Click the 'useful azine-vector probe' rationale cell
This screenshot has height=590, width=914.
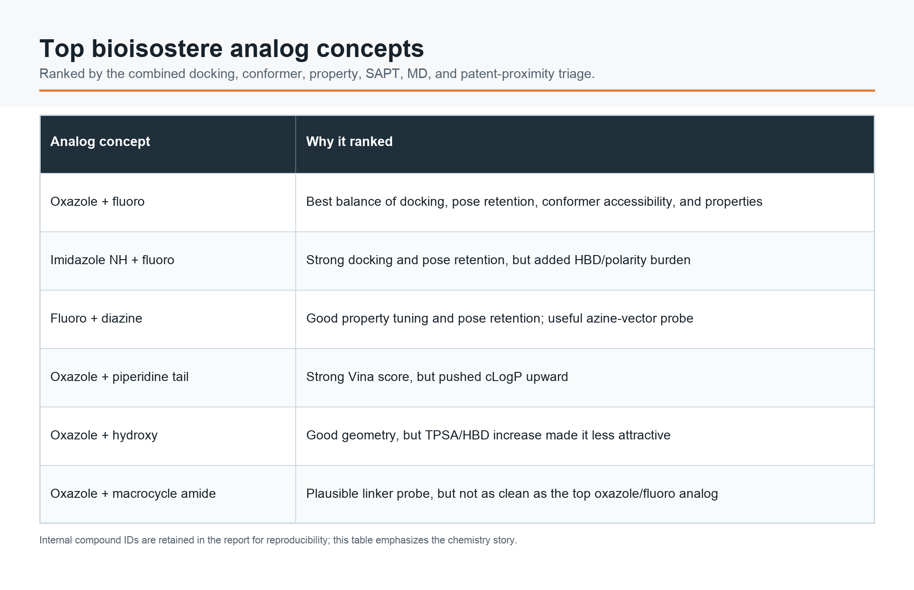(x=585, y=319)
